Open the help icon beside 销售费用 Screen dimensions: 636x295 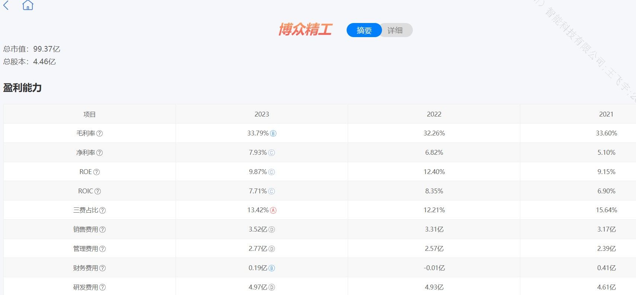pos(103,230)
